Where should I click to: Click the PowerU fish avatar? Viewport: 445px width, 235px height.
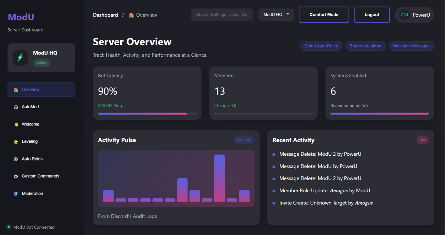404,15
